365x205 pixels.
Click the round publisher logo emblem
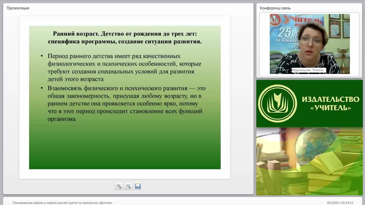(x=277, y=103)
